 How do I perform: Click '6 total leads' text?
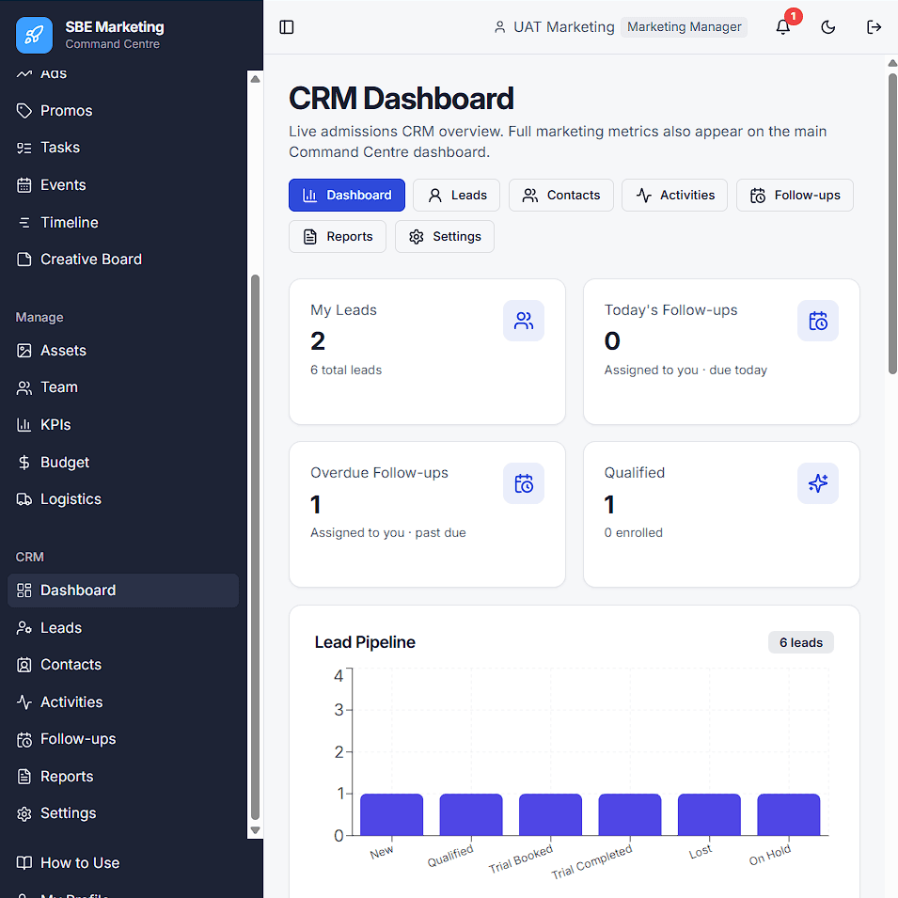[346, 370]
